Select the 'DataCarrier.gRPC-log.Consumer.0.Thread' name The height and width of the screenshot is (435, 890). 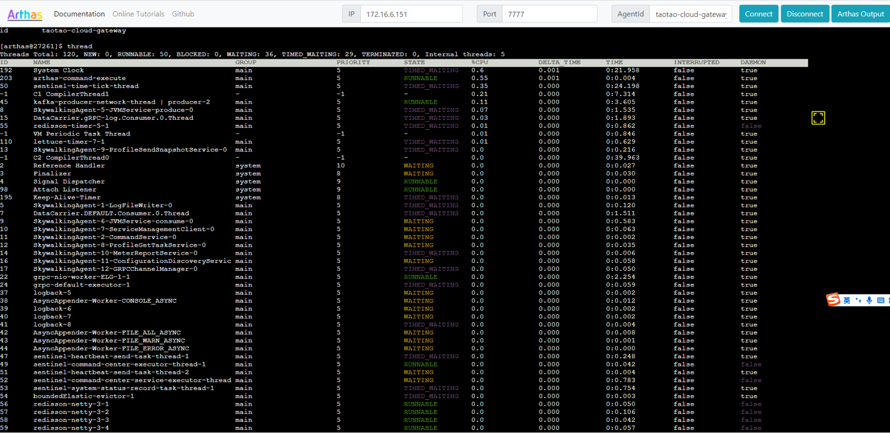pos(113,118)
